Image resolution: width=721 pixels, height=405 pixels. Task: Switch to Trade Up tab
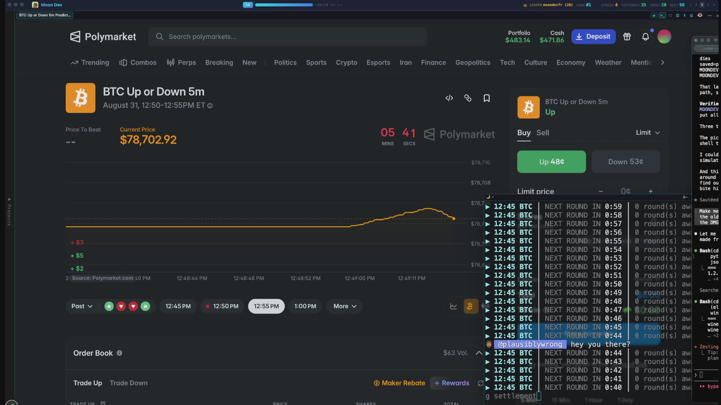(87, 383)
